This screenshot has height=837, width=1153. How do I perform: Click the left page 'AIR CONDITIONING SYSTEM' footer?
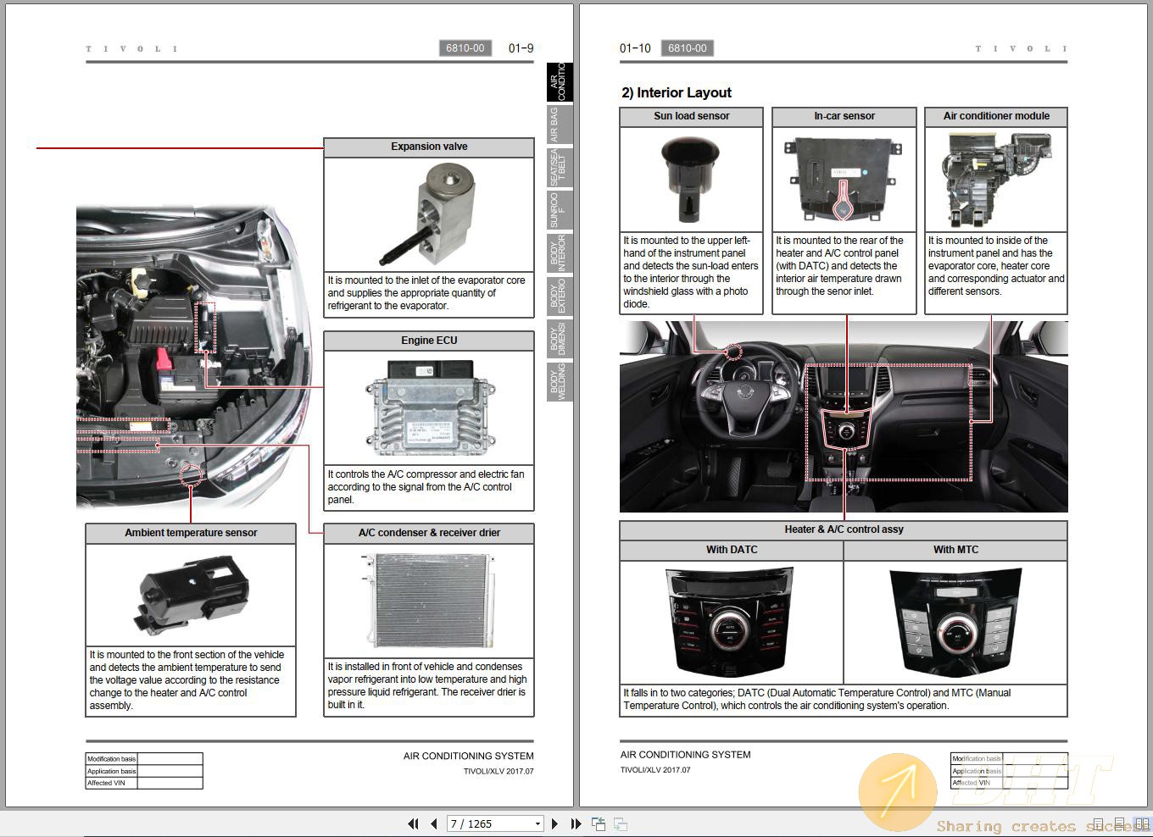[468, 756]
